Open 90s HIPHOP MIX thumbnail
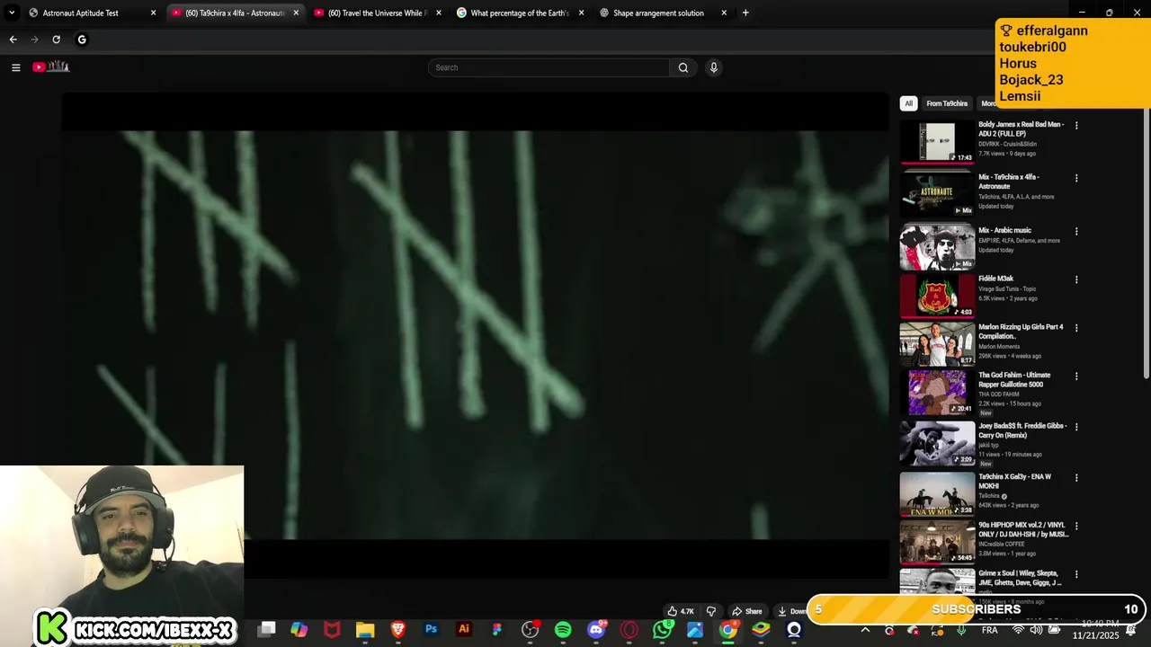Viewport: 1151px width, 647px height. tap(937, 542)
